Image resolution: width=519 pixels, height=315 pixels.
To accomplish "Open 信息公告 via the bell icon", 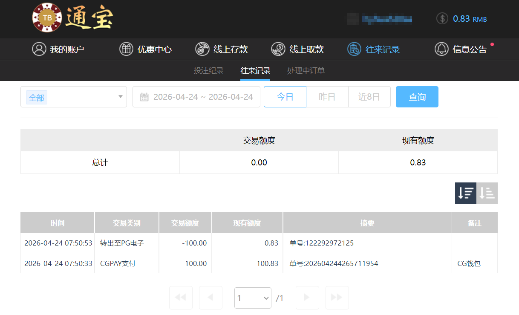I will point(441,49).
